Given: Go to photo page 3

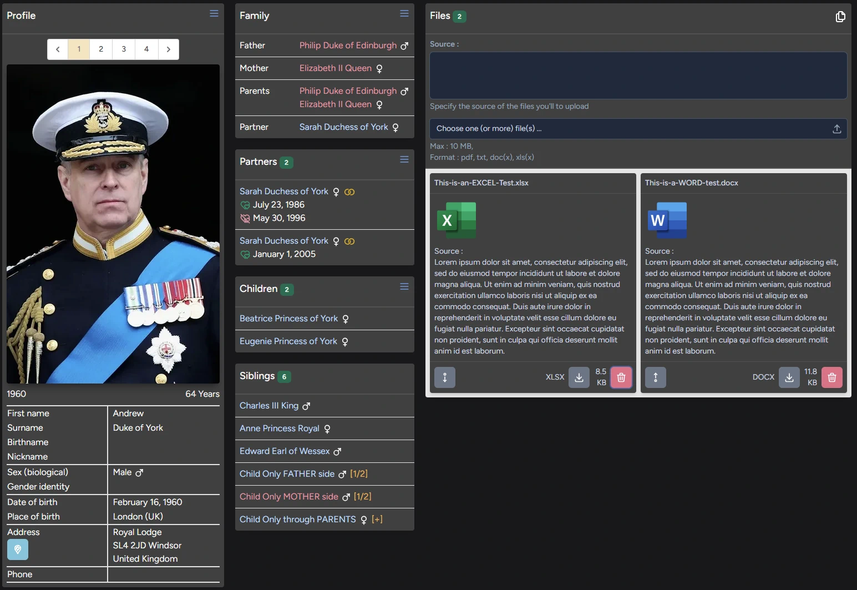Looking at the screenshot, I should pos(124,49).
